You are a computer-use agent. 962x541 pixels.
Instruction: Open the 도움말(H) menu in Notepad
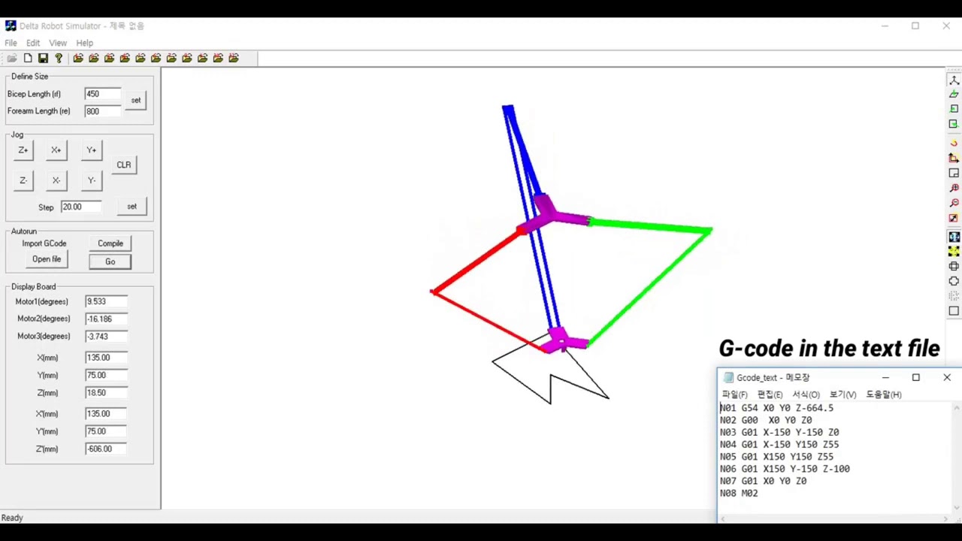(884, 394)
